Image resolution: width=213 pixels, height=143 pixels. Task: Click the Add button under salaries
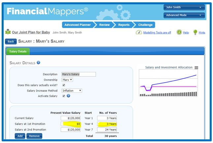pyautogui.click(x=20, y=136)
